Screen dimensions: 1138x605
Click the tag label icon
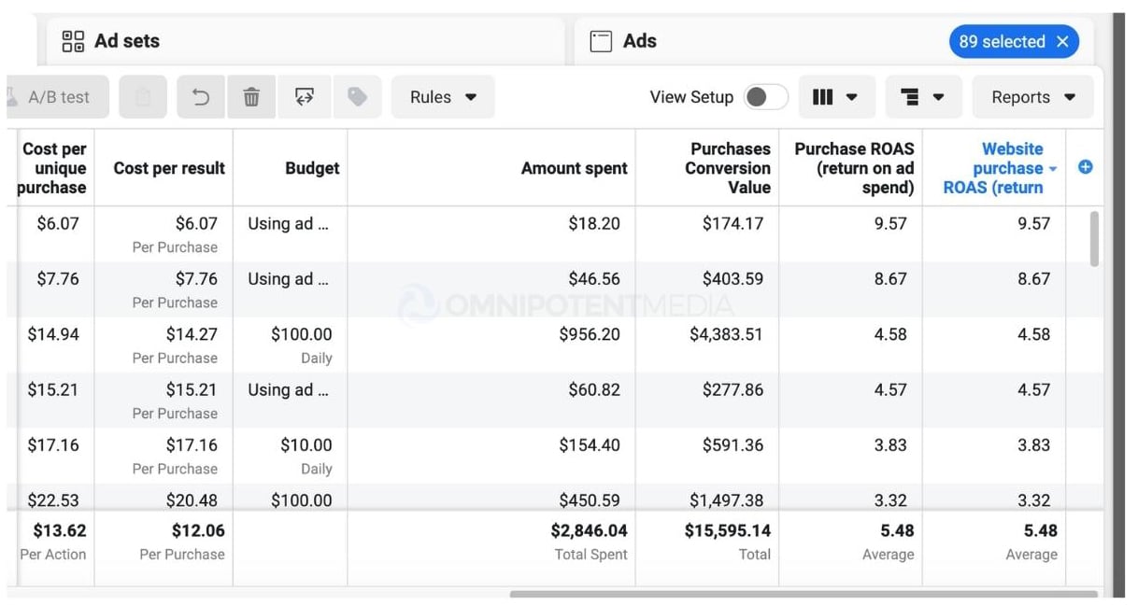click(x=357, y=97)
